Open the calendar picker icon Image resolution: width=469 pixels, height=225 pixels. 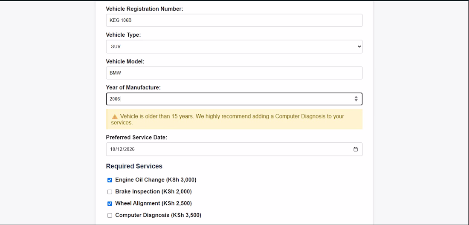click(356, 150)
